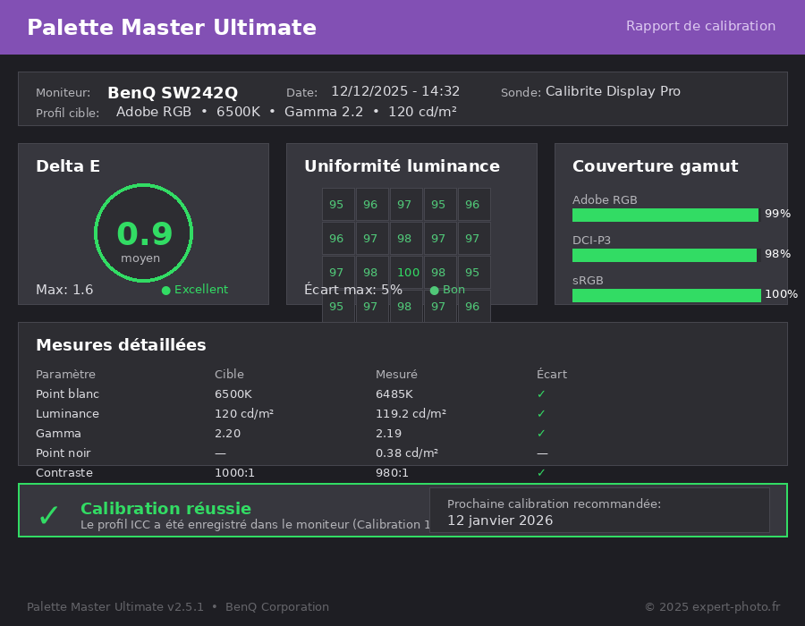Click the large green Calibration réussie checkmark
The image size is (805, 626).
click(x=48, y=515)
